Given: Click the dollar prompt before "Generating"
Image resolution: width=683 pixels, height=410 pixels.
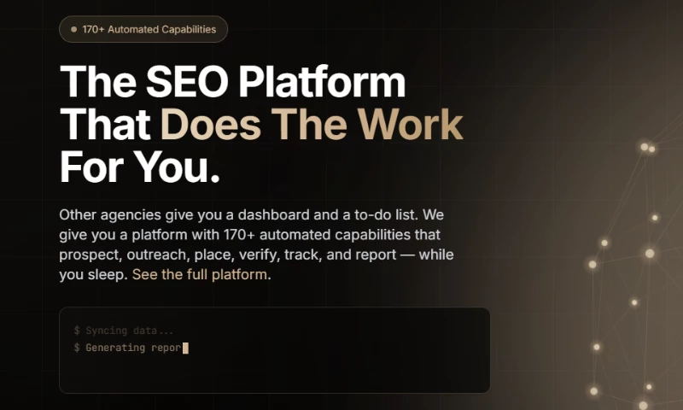Looking at the screenshot, I should (77, 348).
